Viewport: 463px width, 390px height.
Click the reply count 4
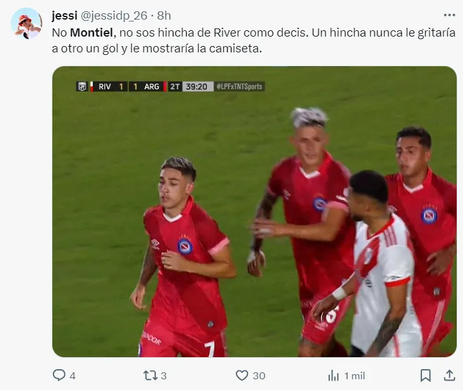coord(73,376)
